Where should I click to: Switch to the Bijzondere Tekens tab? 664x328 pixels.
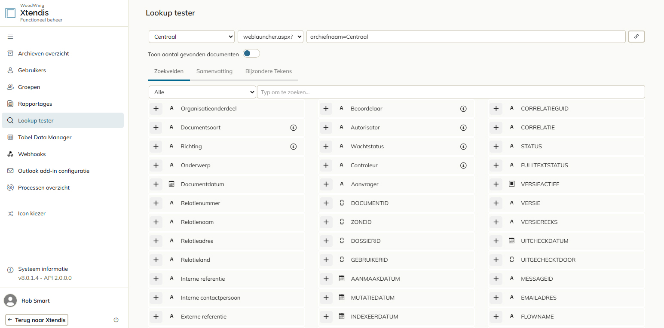269,71
